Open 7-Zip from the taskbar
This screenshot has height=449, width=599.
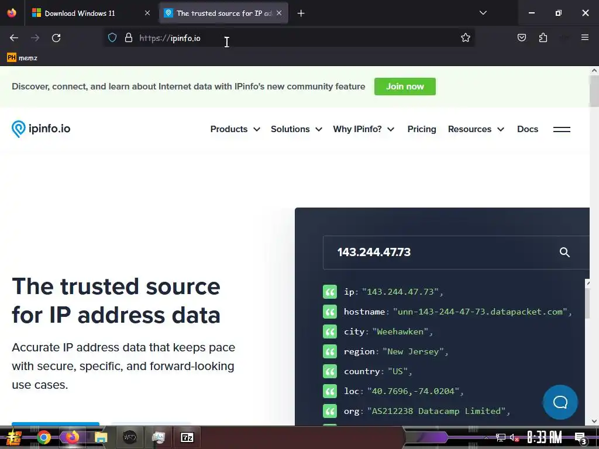pyautogui.click(x=187, y=437)
